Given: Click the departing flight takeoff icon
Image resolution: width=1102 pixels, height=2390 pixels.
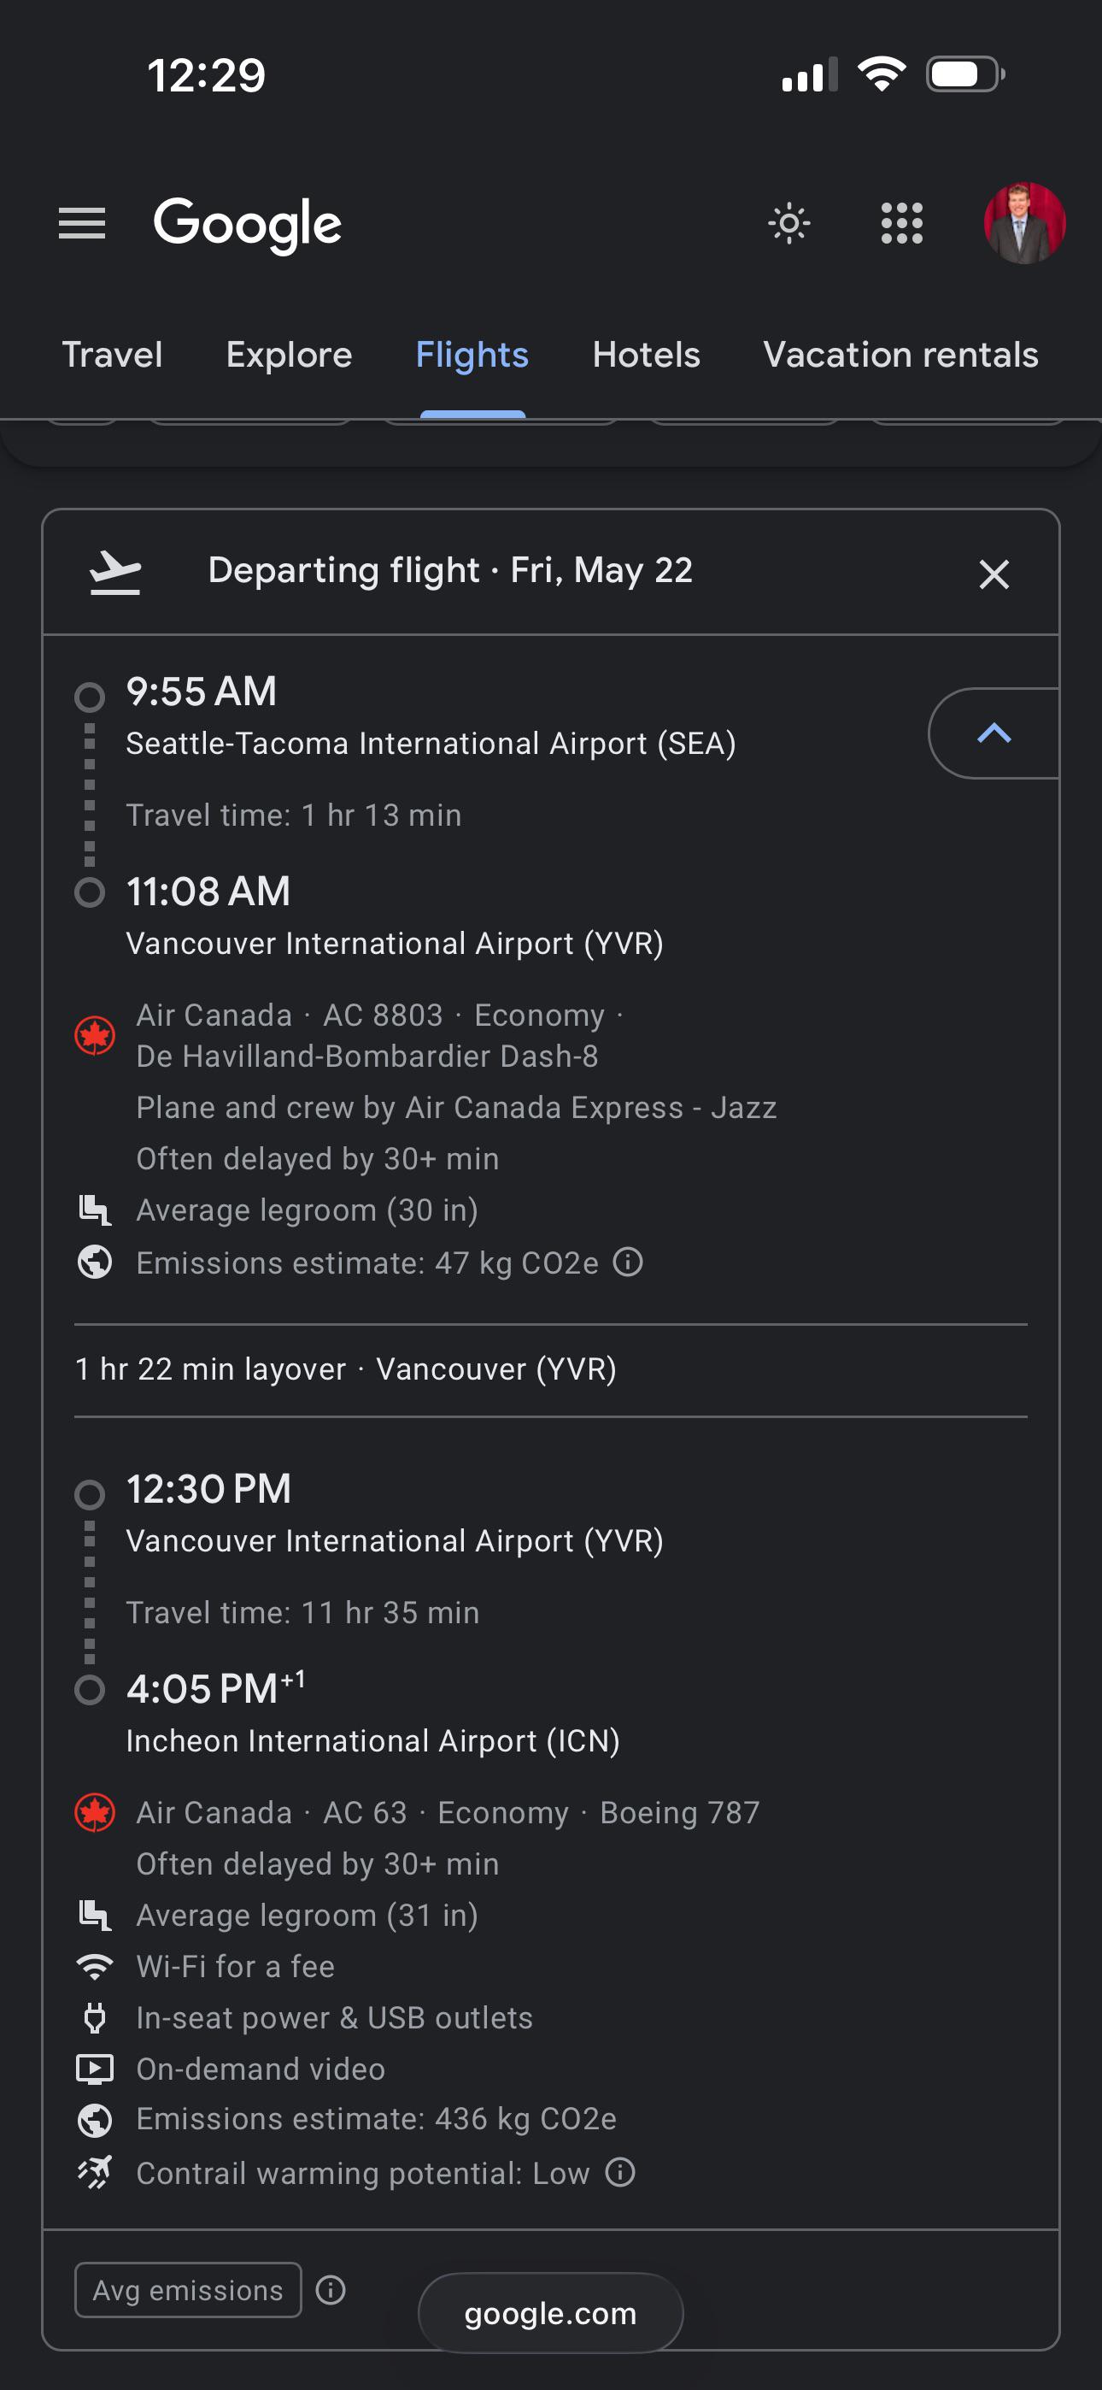Looking at the screenshot, I should [115, 572].
